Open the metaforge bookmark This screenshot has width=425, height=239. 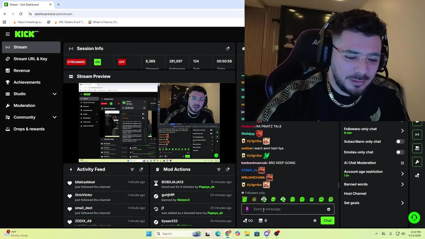(x=28, y=22)
